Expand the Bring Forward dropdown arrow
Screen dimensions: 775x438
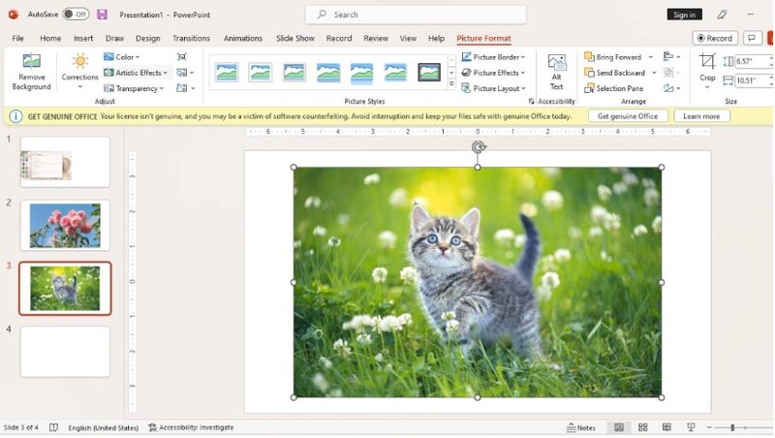pos(651,57)
